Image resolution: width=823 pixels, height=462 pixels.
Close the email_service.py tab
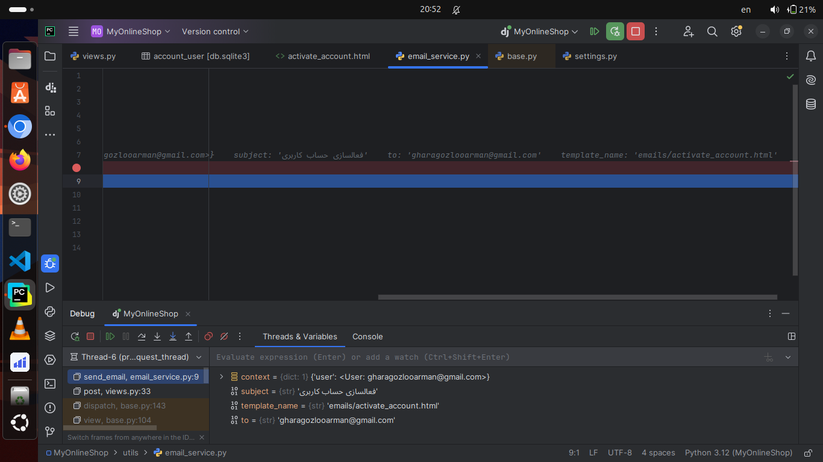(478, 56)
